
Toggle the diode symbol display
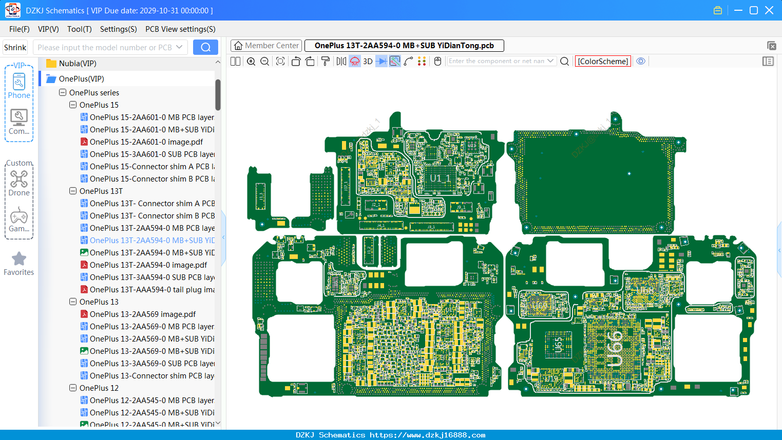[x=382, y=61]
